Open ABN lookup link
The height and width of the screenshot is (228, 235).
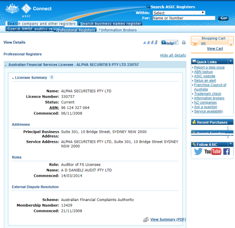pyautogui.click(x=203, y=72)
